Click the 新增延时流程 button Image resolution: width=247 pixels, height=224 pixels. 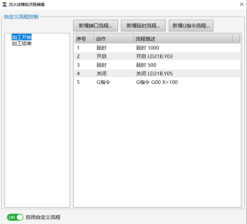(x=143, y=25)
